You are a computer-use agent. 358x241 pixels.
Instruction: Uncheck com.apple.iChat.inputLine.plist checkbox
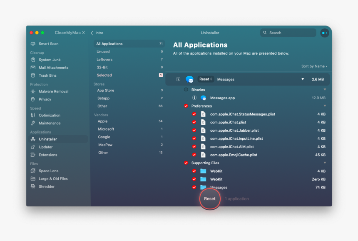194,138
